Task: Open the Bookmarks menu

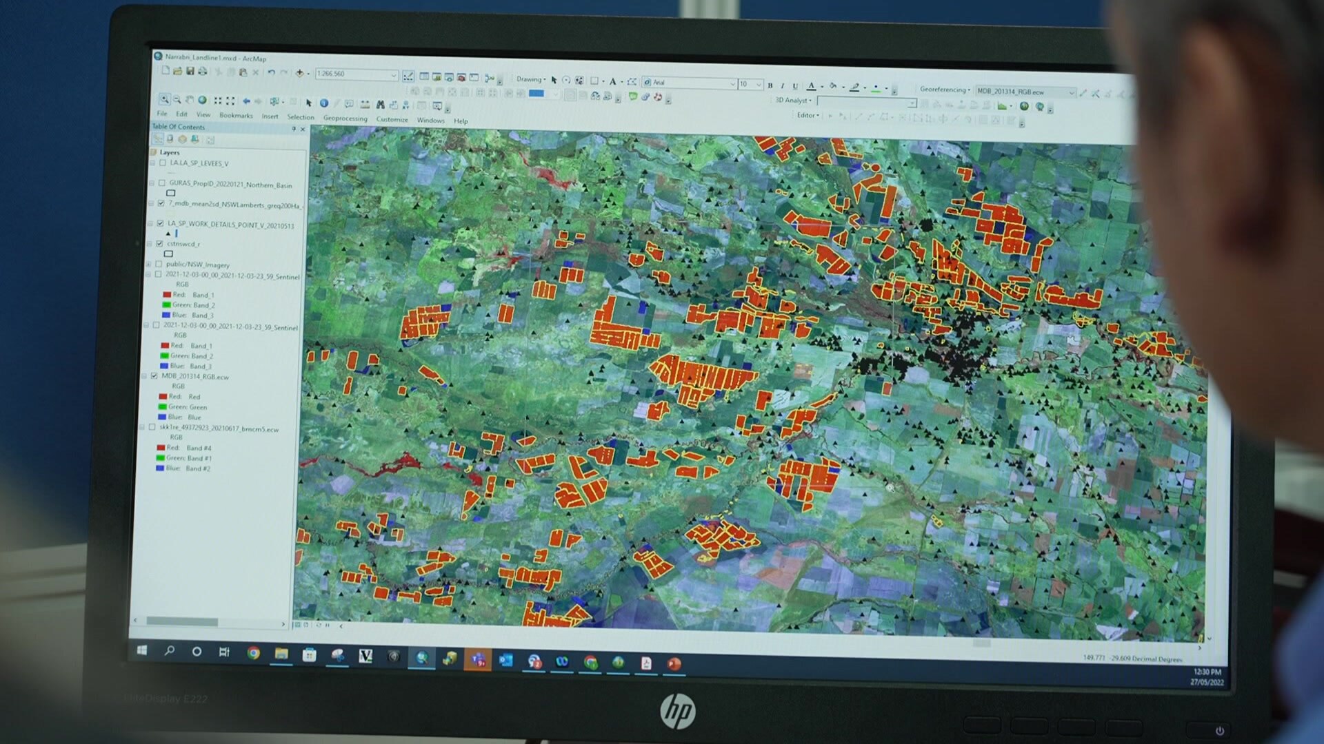Action: (x=236, y=116)
